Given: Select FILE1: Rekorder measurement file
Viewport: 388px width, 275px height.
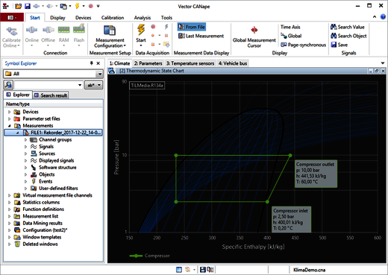Looking at the screenshot, I should pyautogui.click(x=53, y=133).
